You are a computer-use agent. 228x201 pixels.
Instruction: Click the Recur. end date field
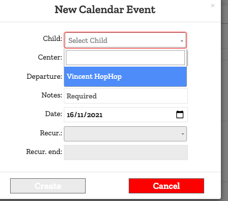tap(126, 153)
